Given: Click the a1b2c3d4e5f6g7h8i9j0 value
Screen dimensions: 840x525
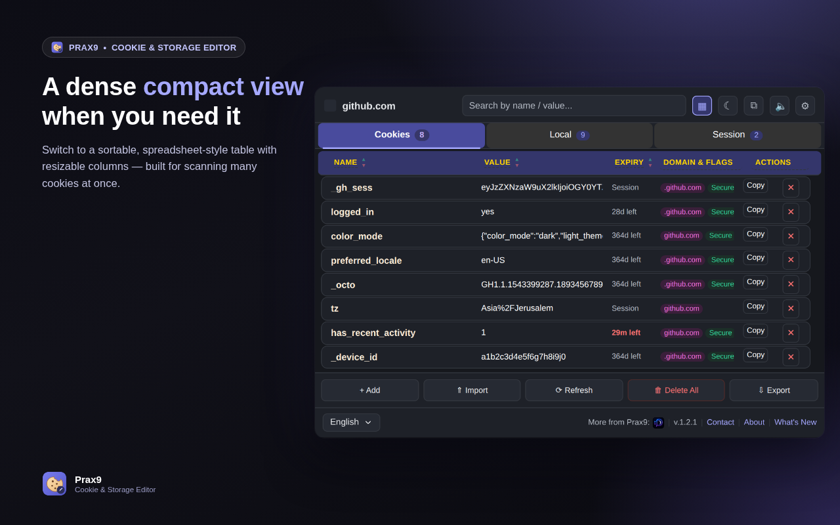Looking at the screenshot, I should point(523,357).
